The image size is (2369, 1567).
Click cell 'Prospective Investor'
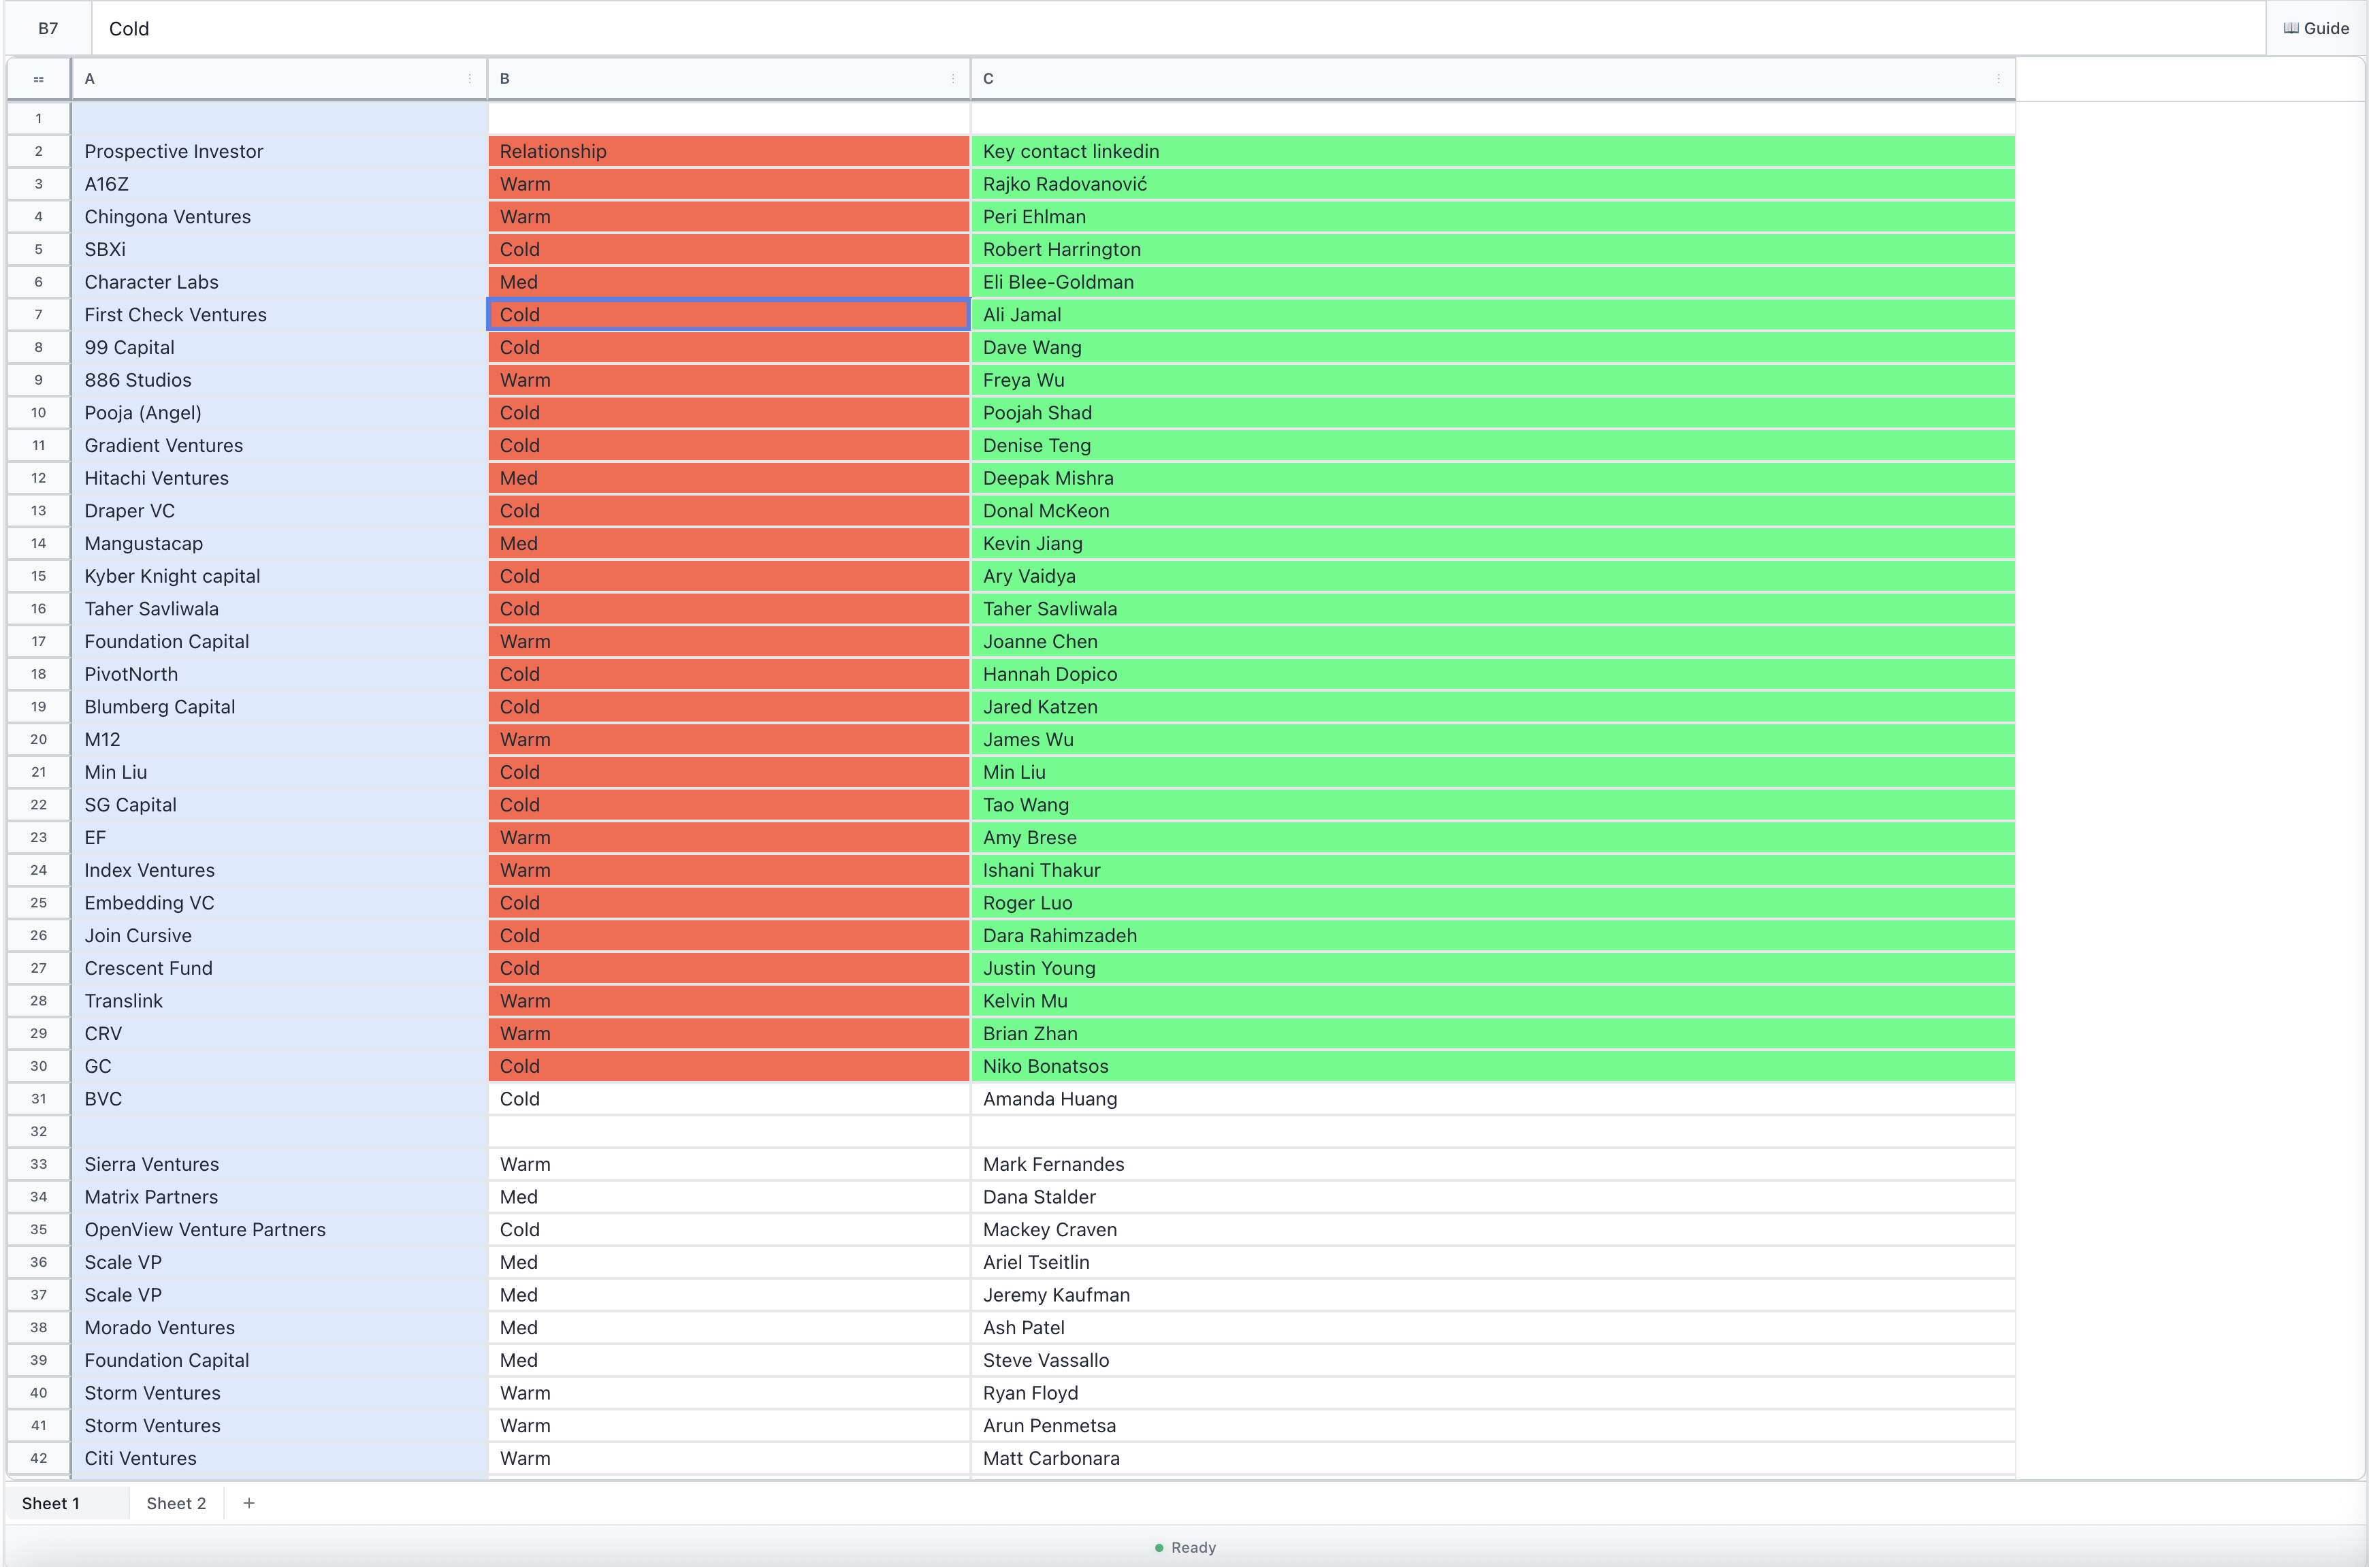pyautogui.click(x=280, y=151)
